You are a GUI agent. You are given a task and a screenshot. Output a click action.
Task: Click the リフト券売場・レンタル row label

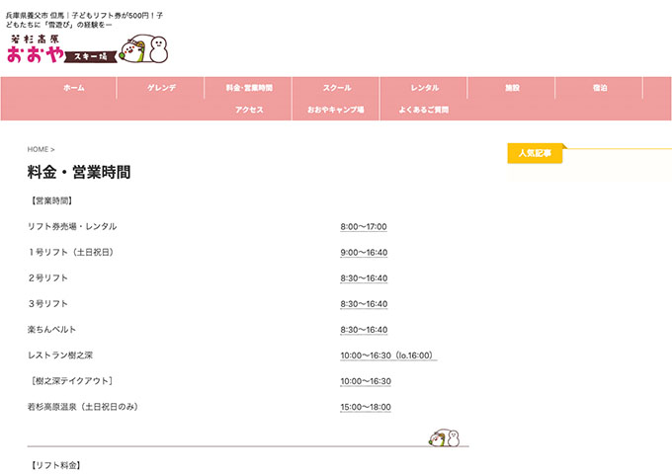tap(72, 226)
